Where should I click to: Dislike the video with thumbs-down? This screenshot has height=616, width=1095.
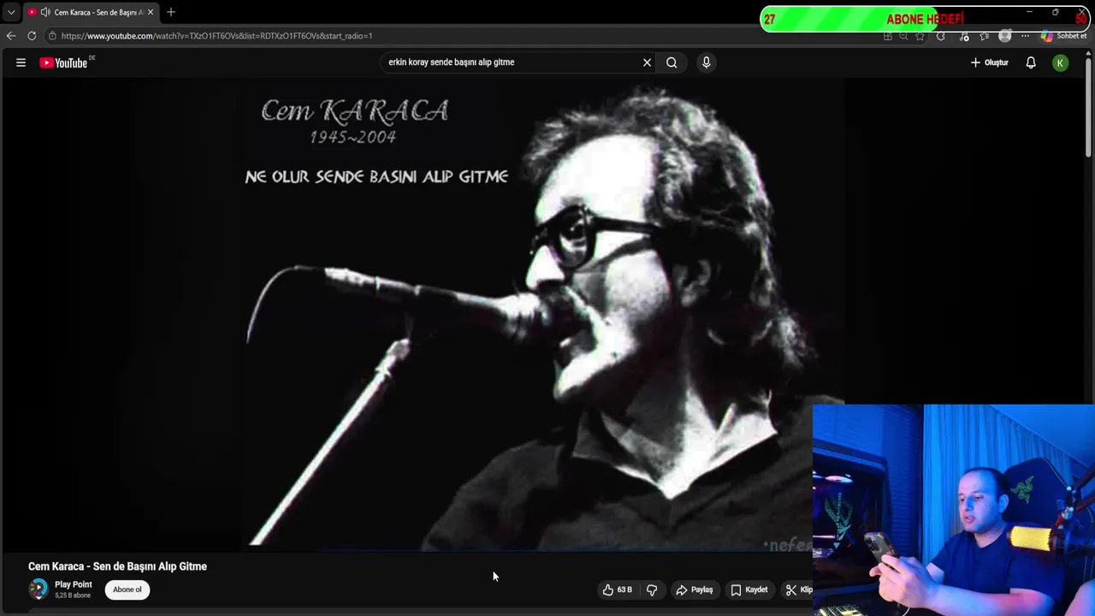pos(652,589)
